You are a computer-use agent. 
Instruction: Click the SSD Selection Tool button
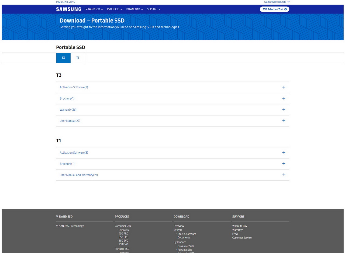click(x=274, y=9)
